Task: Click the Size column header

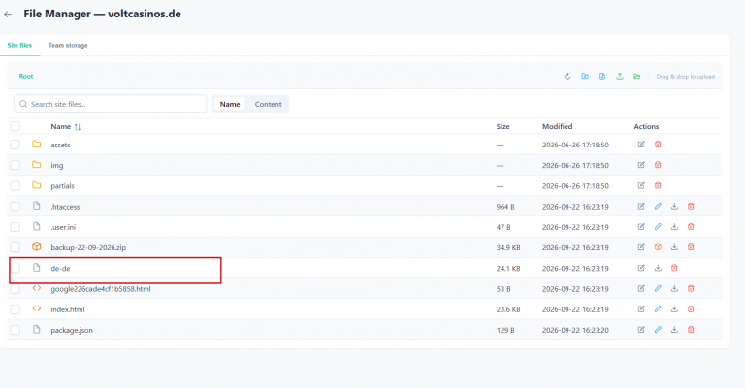Action: click(x=502, y=126)
